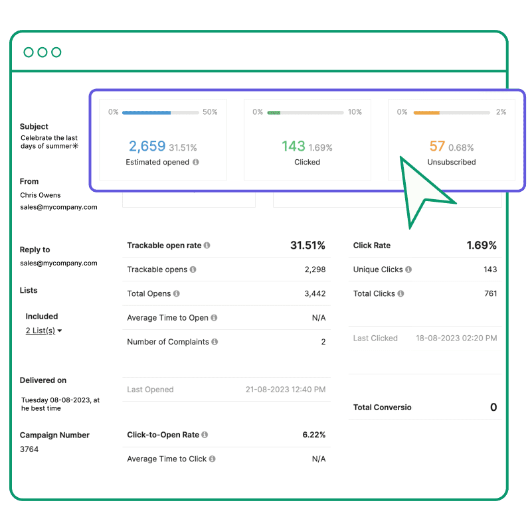Click the first window control dot
This screenshot has width=532, height=531.
(x=27, y=51)
